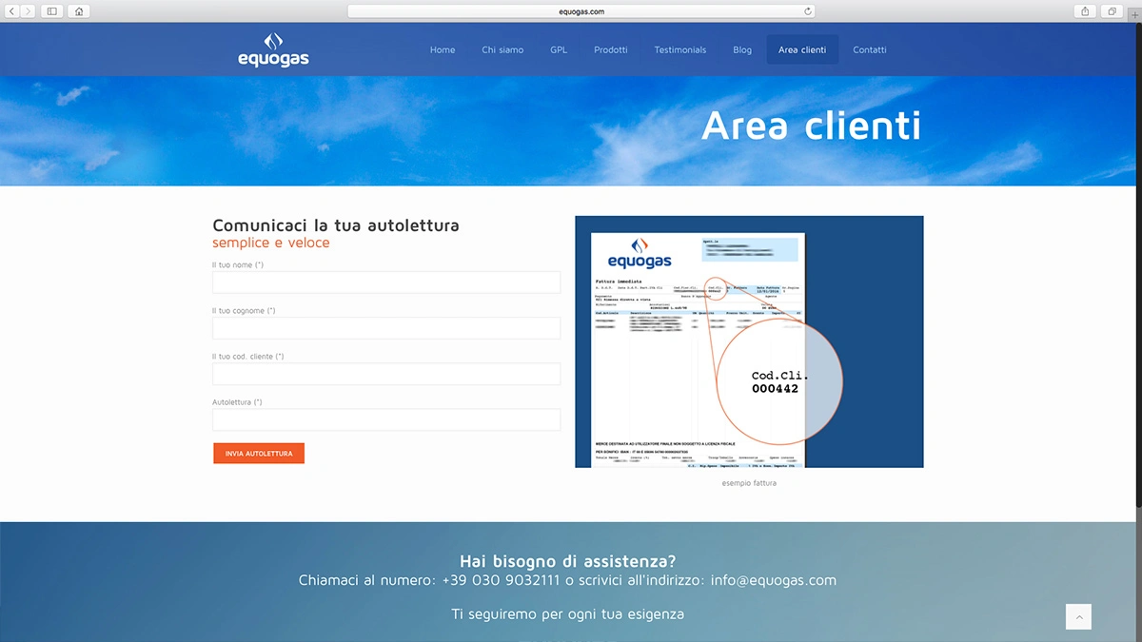Screen dimensions: 1142x642
Task: Click the equogas logo in the header
Action: point(273,49)
